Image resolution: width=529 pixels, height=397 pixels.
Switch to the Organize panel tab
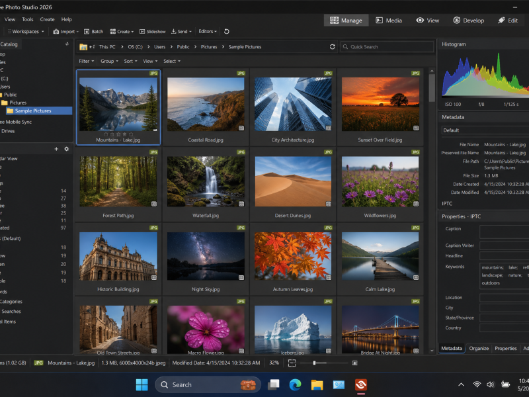pyautogui.click(x=479, y=349)
